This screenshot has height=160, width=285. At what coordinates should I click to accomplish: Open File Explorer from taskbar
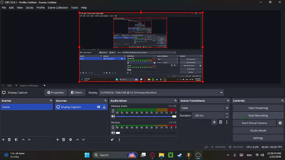click(x=161, y=155)
